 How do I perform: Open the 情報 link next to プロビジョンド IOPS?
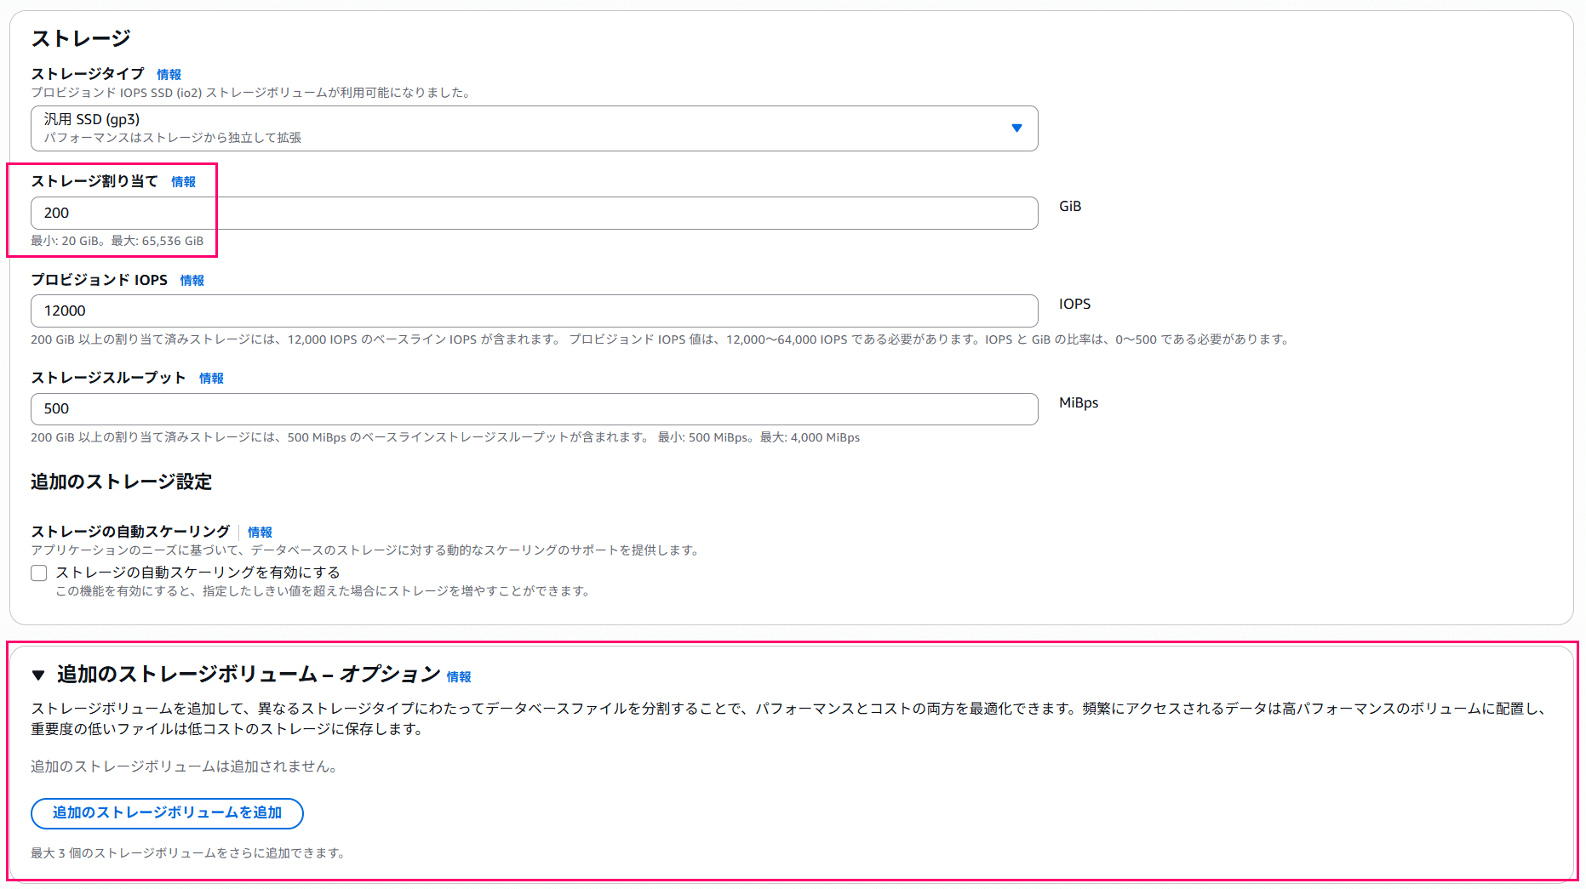(192, 280)
